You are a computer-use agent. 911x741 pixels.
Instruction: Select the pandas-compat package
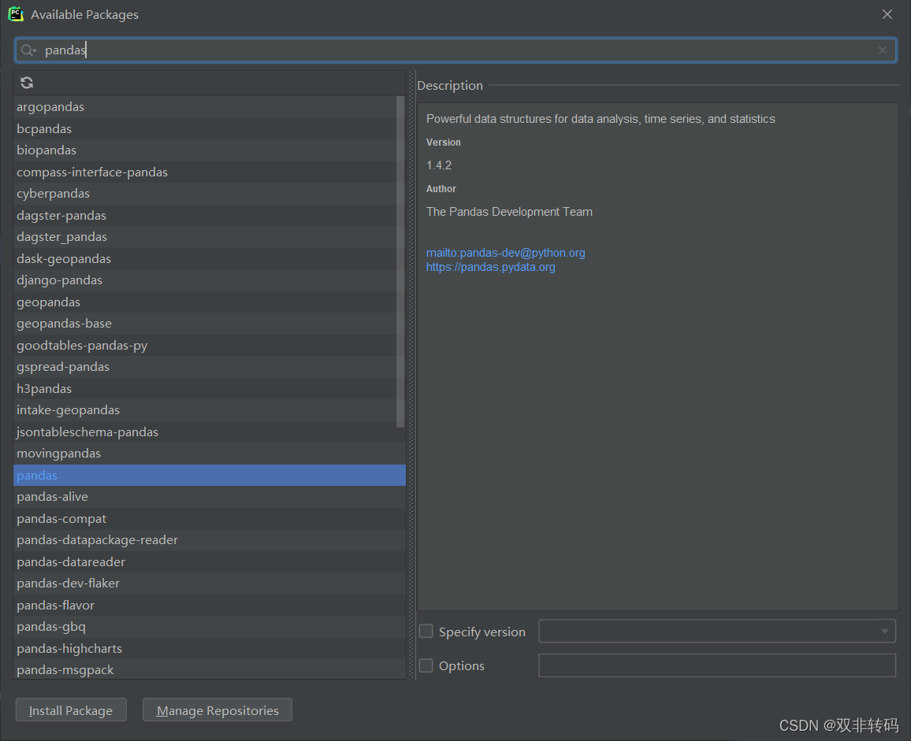point(209,519)
